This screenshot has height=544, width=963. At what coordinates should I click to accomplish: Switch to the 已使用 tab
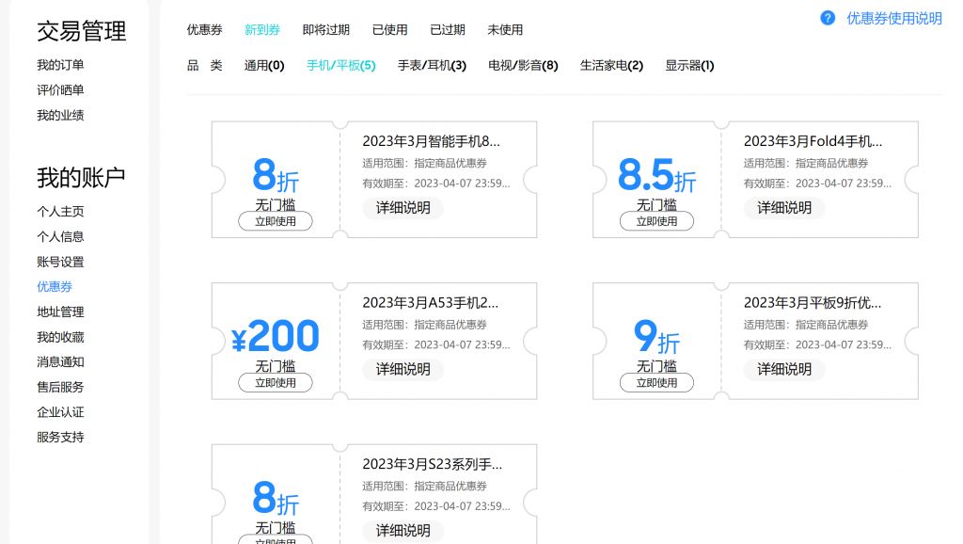point(389,29)
